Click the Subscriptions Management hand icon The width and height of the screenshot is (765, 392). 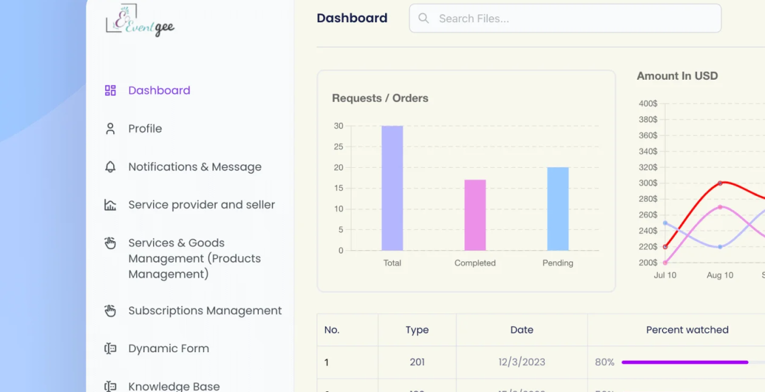[x=110, y=311]
